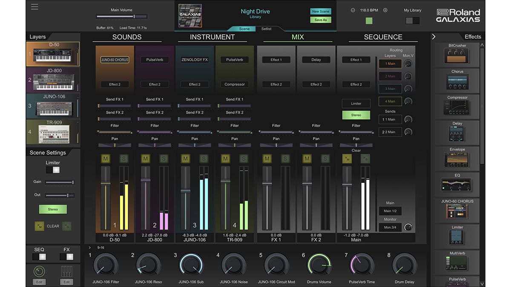Solo the JUNO-106 channel
This screenshot has height=287, width=511.
pyautogui.click(x=204, y=159)
